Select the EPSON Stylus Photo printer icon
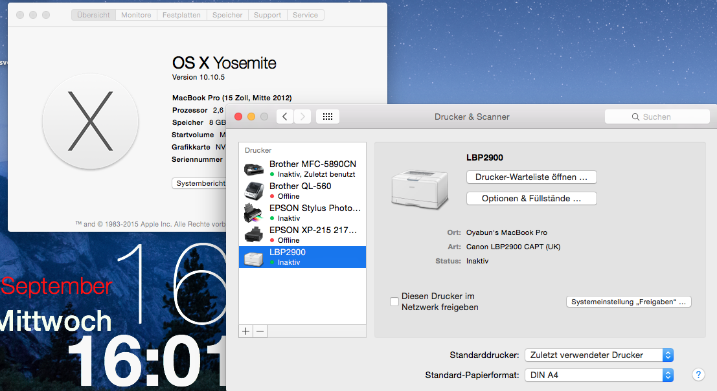 [254, 213]
